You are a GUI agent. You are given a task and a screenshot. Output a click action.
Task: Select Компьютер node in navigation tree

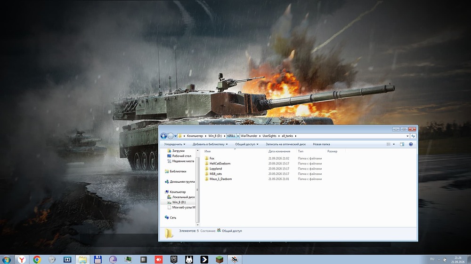[x=178, y=192]
